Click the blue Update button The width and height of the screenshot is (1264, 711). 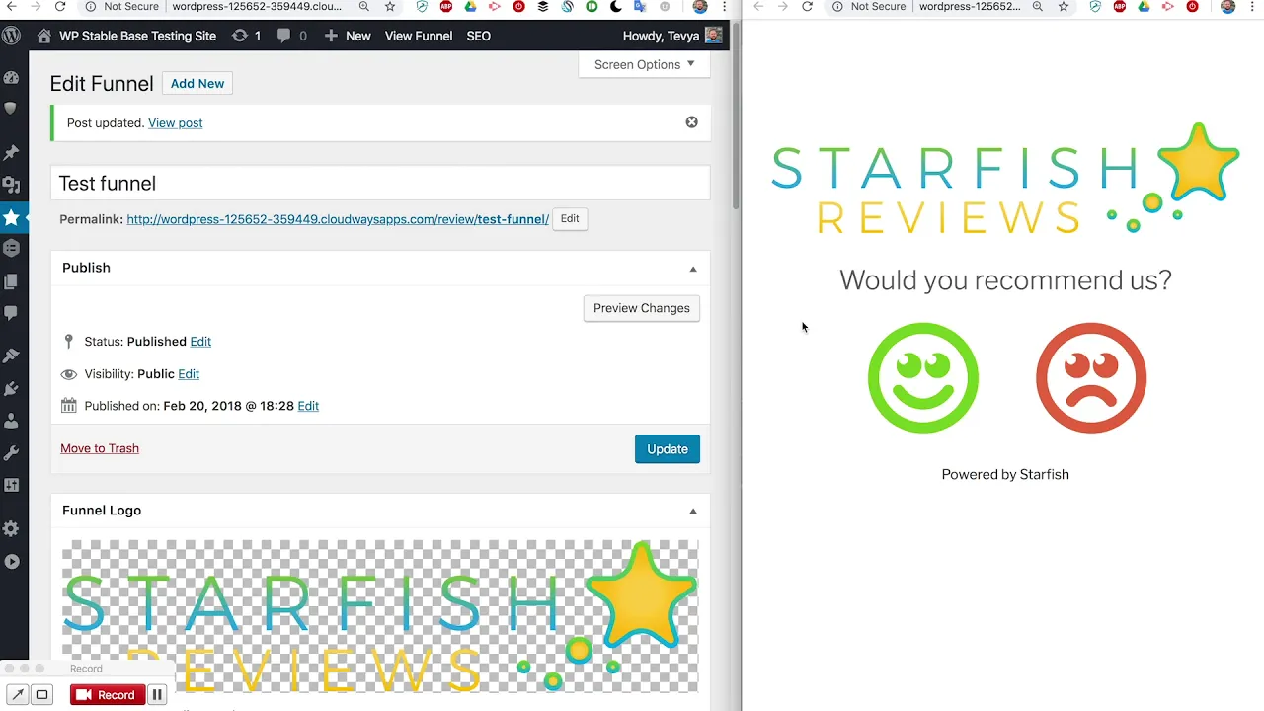pyautogui.click(x=668, y=449)
